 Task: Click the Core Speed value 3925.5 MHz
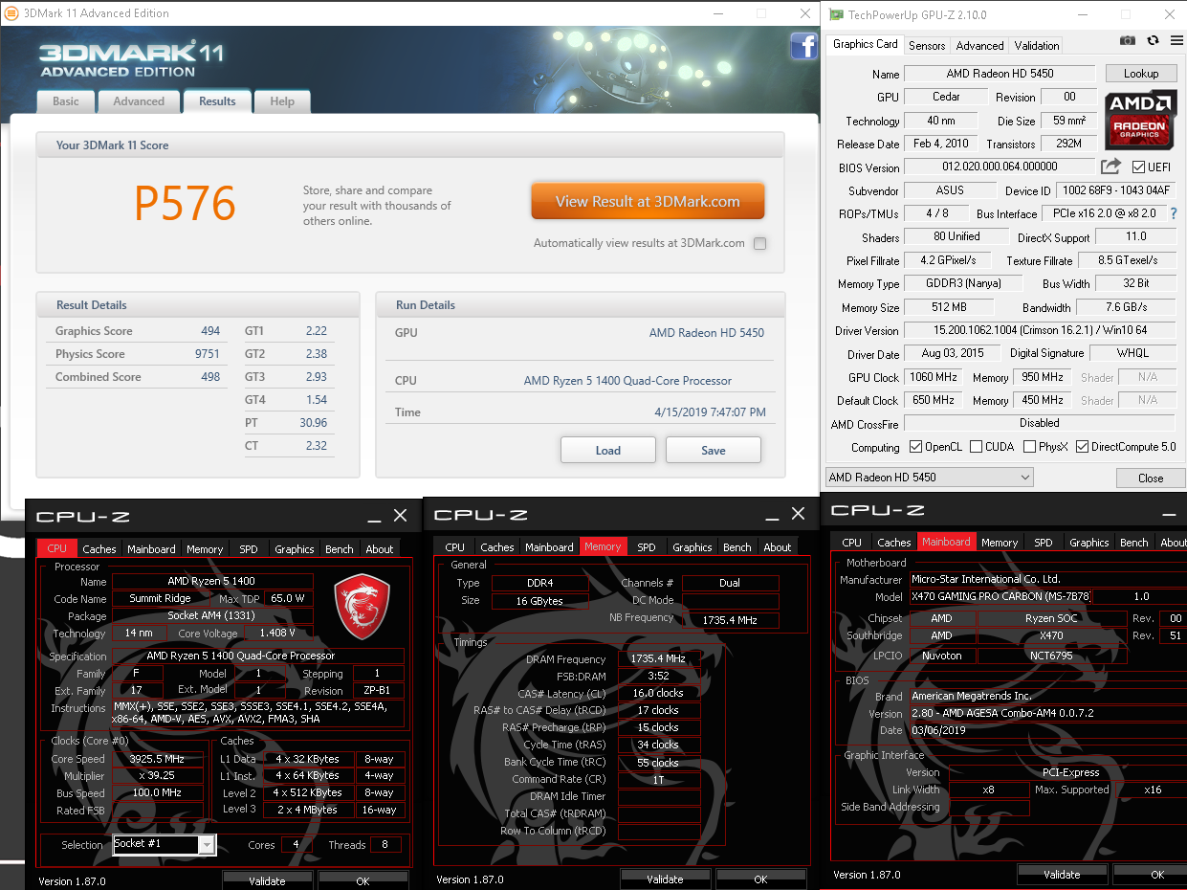(158, 759)
